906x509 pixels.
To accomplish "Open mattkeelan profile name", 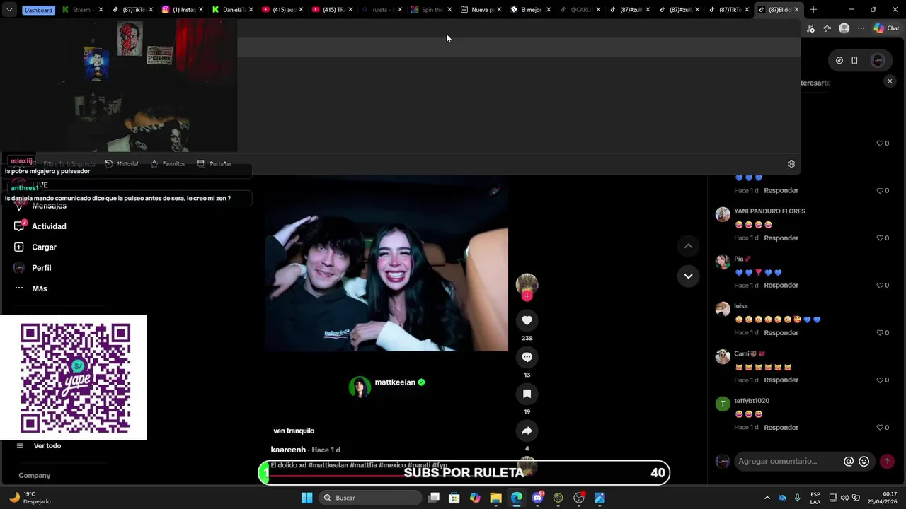I will [x=395, y=382].
